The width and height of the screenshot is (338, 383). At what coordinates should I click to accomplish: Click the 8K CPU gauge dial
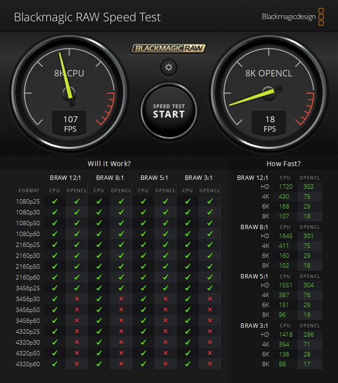click(x=69, y=93)
